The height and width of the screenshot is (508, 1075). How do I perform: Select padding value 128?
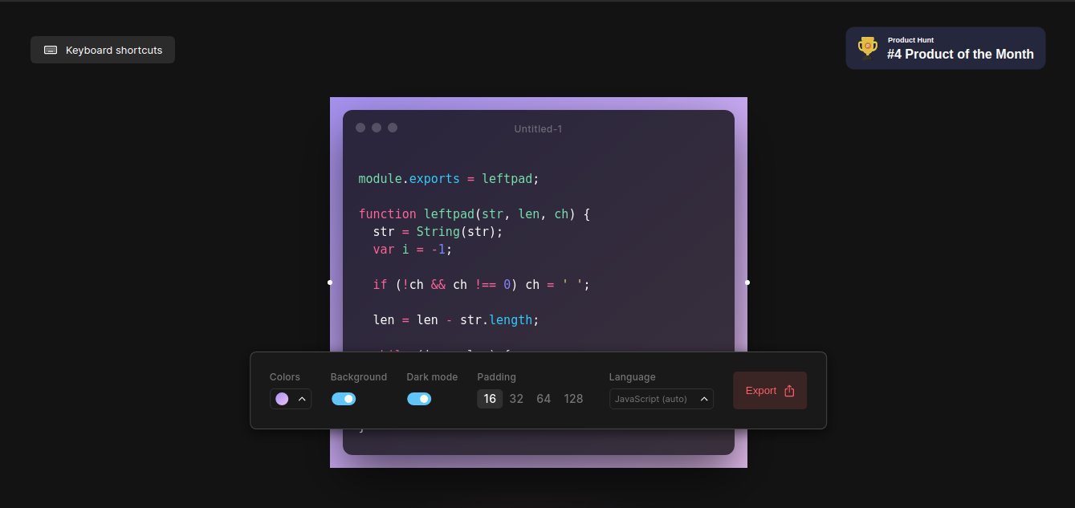pyautogui.click(x=573, y=399)
